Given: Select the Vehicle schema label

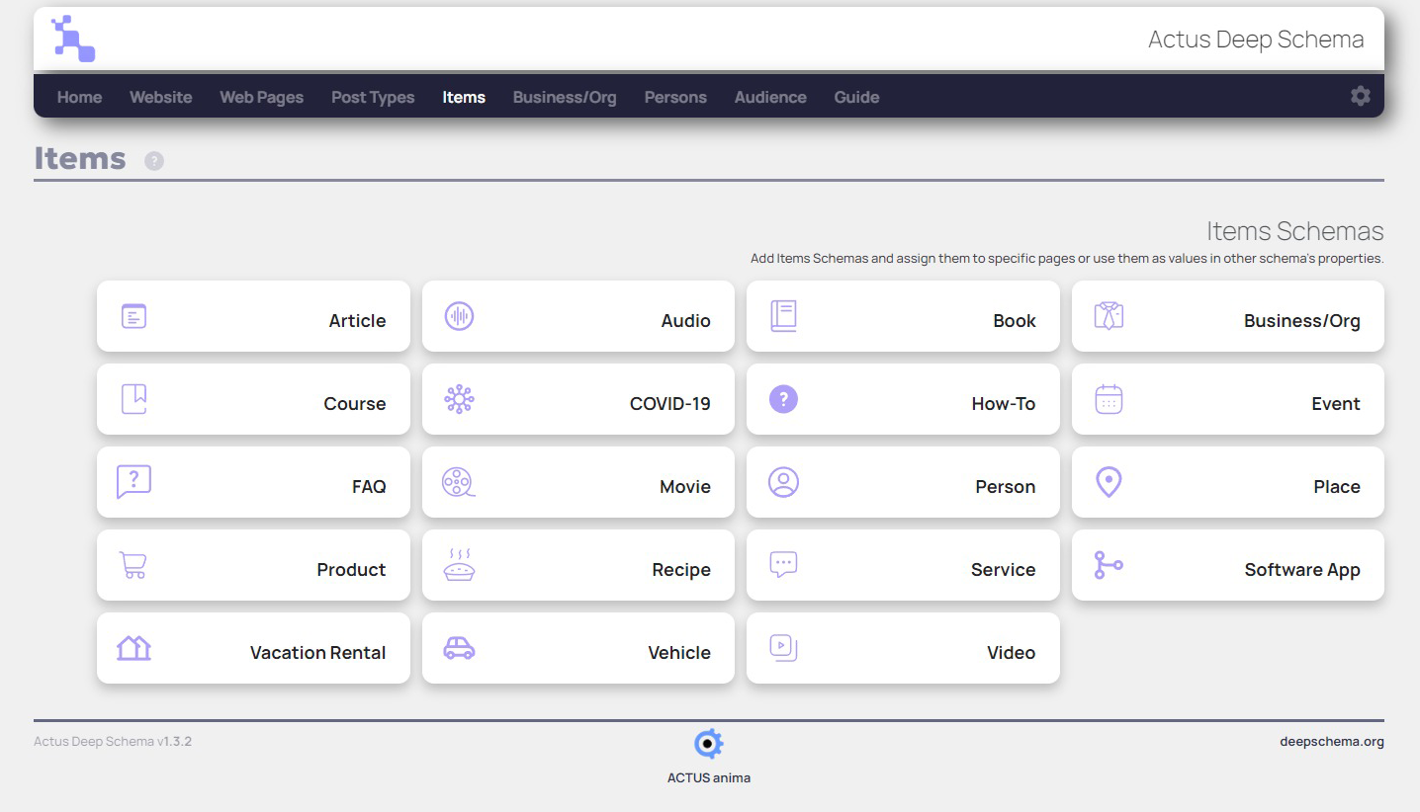Looking at the screenshot, I should click(x=679, y=652).
